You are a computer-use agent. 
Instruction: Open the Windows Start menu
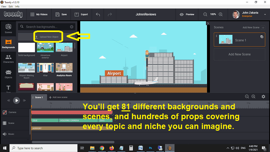coord(5,148)
